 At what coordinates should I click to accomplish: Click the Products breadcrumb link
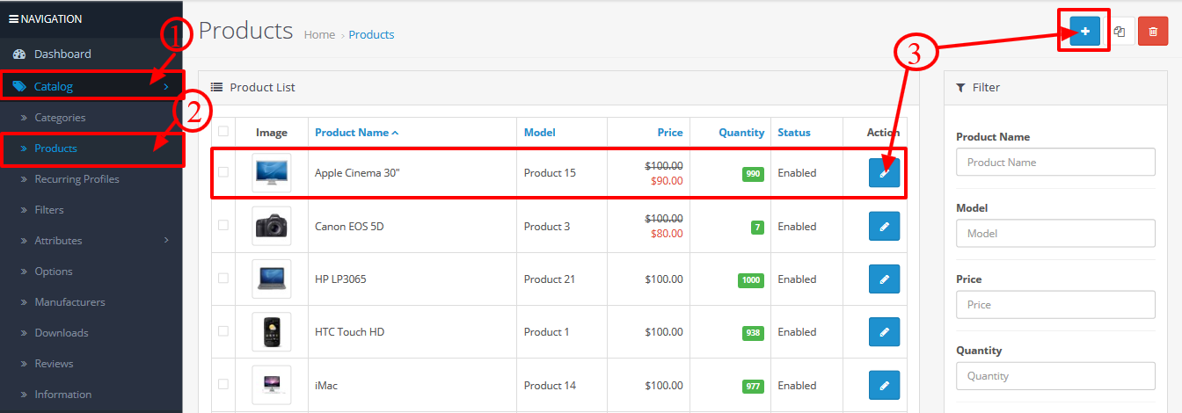[371, 35]
